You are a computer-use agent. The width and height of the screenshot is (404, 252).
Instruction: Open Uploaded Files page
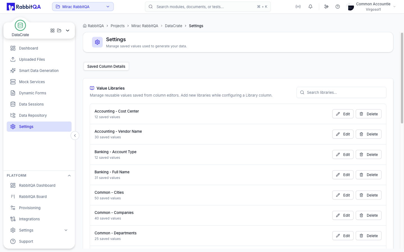click(39, 59)
